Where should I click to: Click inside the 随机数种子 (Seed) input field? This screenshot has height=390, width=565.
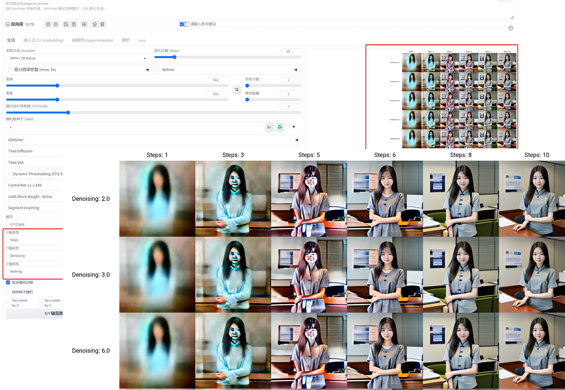point(135,127)
